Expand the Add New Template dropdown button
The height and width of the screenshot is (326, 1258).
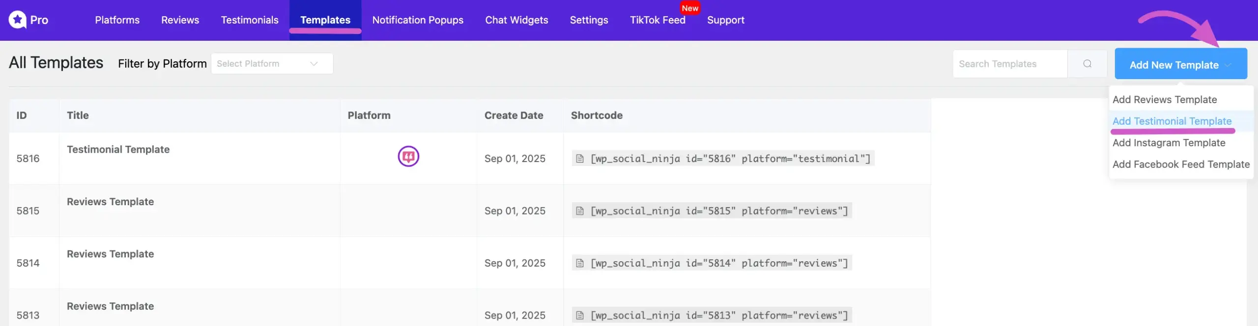(1180, 64)
